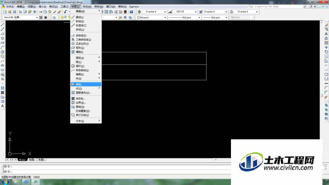Viewport: 329px width, 185px height.
Task: Switch to the Model tab
Action: pyautogui.click(x=22, y=160)
